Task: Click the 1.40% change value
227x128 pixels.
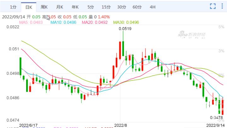Action: 104,17
